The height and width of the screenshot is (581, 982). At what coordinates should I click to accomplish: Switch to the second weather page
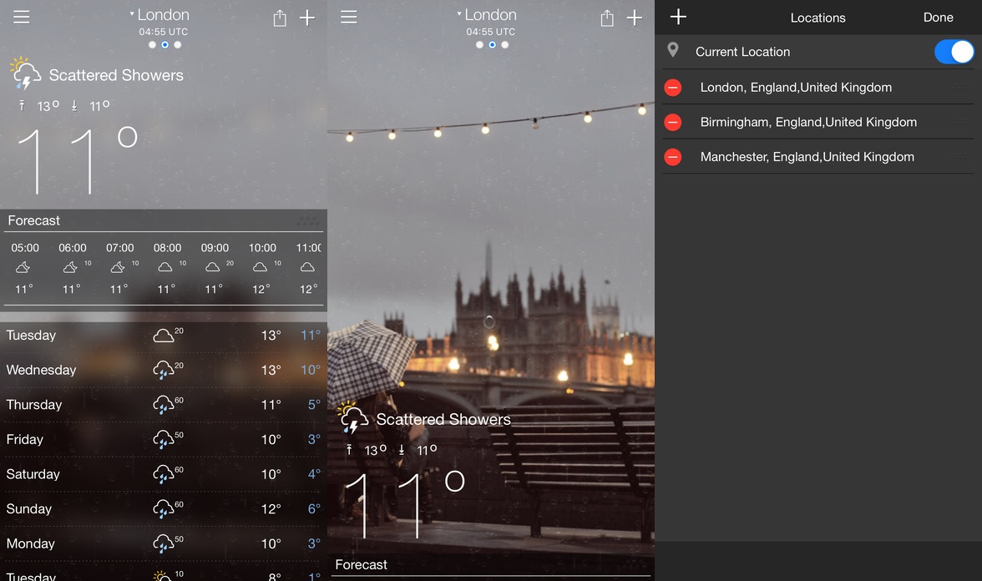[165, 44]
